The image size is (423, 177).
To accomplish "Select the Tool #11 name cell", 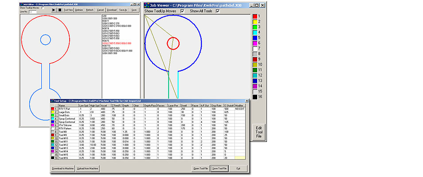I will 69,142.
